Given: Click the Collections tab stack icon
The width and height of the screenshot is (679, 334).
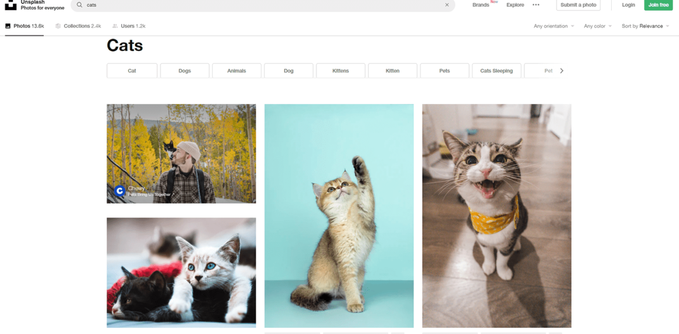Looking at the screenshot, I should click(x=58, y=26).
